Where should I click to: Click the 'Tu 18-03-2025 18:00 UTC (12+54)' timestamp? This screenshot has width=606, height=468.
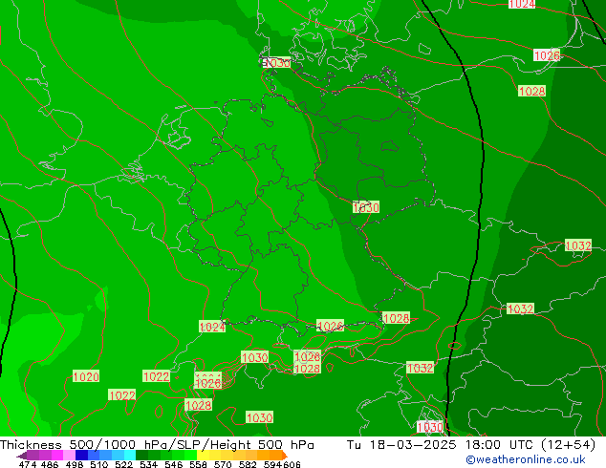pos(471,444)
